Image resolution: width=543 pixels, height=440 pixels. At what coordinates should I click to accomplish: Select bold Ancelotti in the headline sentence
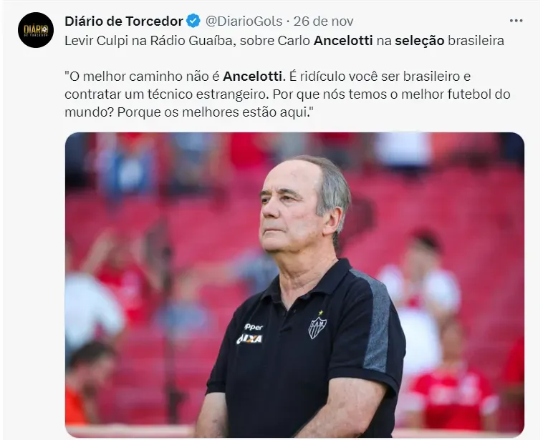(343, 41)
